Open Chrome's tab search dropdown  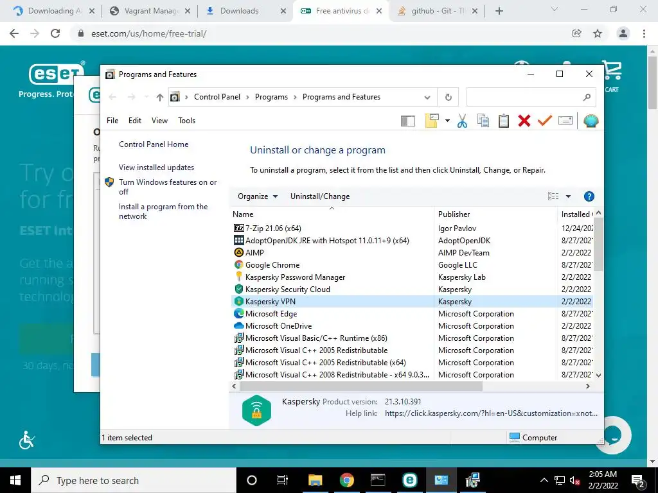(x=554, y=9)
